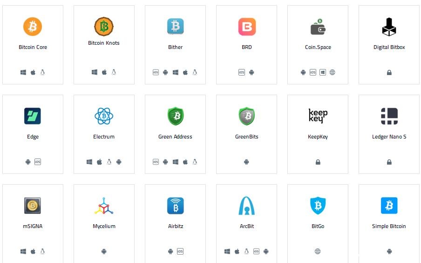Click the mSIGNA coin logo
Viewport: 421px width, 263px height.
(x=33, y=206)
